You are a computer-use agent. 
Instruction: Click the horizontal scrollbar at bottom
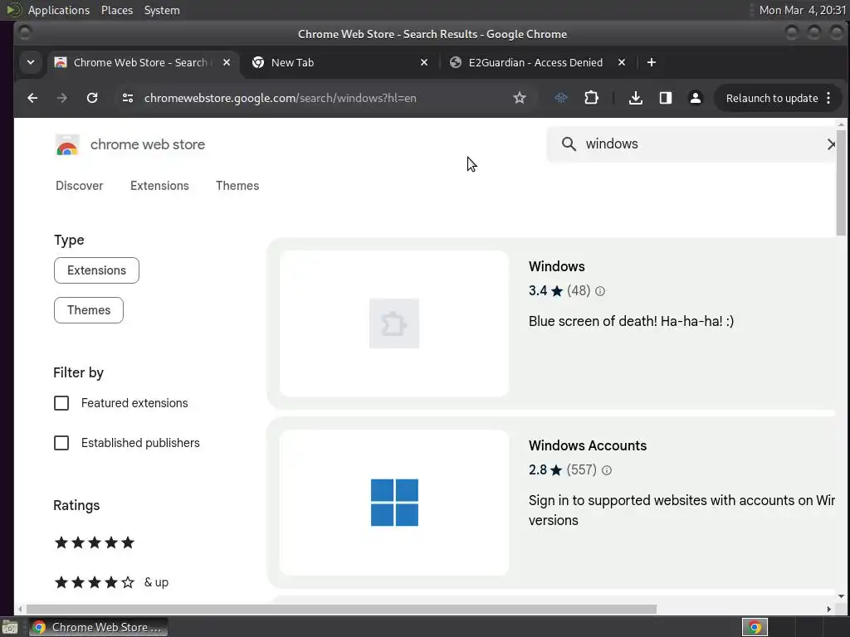pos(341,610)
